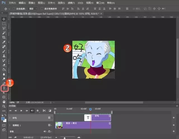Image resolution: width=179 pixels, height=139 pixels.
Task: Open the 选择 menu
Action: click(x=61, y=3)
